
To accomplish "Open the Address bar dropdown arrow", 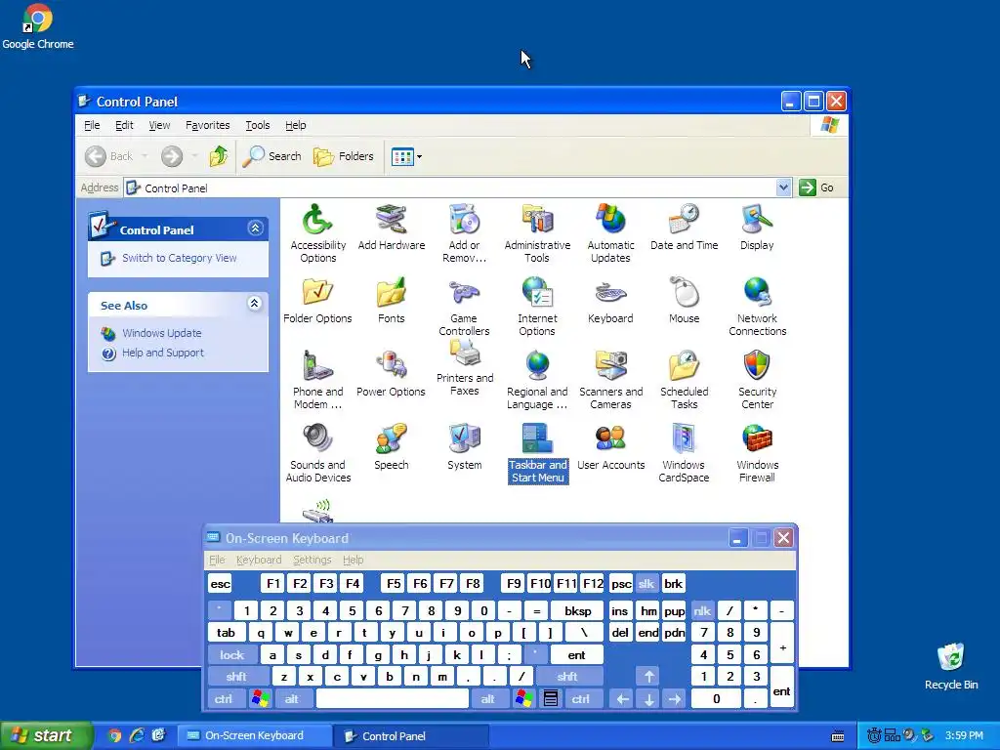I will click(784, 187).
